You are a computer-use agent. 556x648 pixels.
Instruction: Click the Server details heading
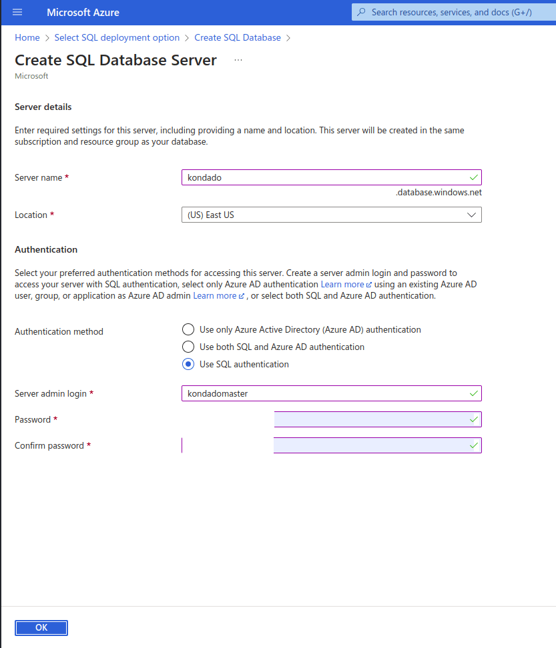pyautogui.click(x=43, y=107)
